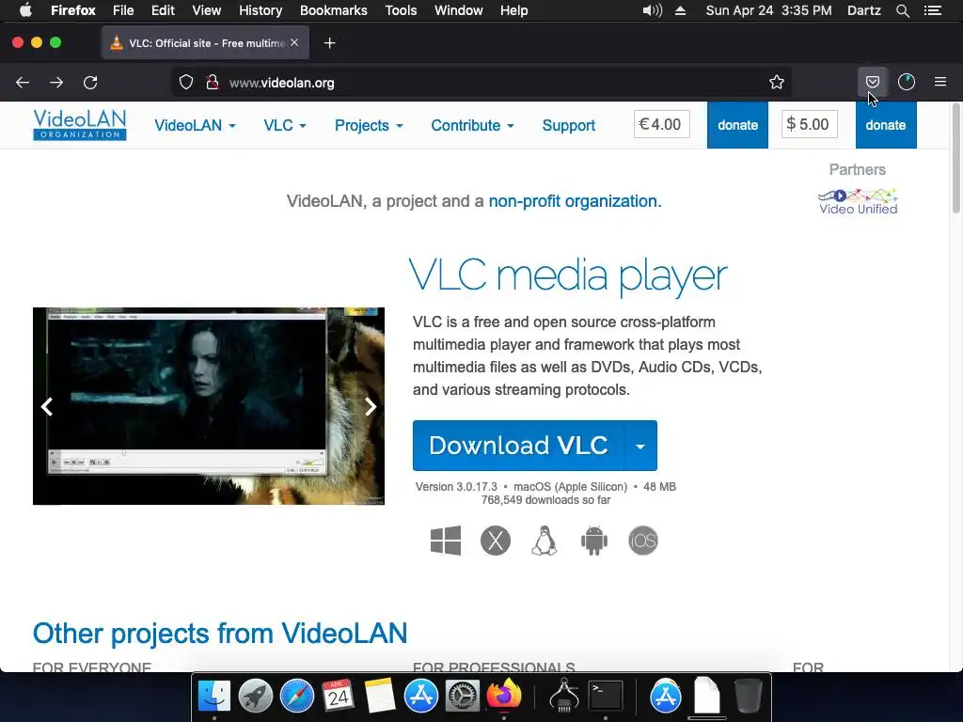This screenshot has width=963, height=722.
Task: Launch Safari from the dock
Action: [x=296, y=697]
